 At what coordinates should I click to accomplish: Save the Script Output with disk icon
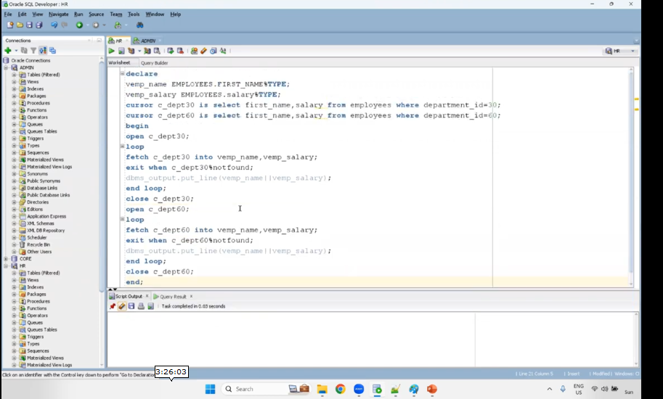point(131,306)
